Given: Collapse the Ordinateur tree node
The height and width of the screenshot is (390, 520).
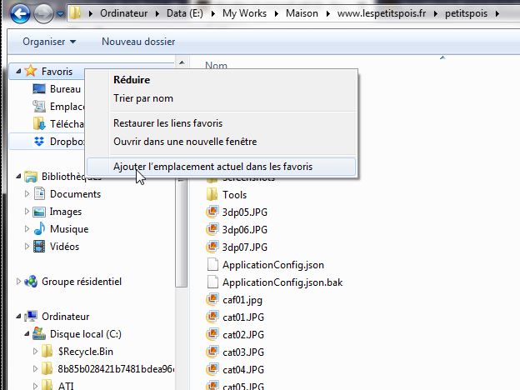Looking at the screenshot, I should click(x=19, y=317).
